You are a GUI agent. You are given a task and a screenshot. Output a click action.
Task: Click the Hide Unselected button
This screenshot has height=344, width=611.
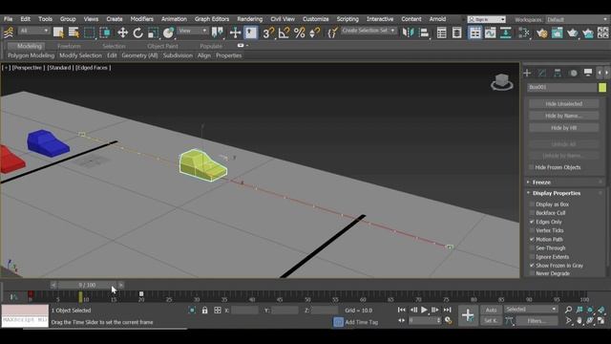point(564,104)
